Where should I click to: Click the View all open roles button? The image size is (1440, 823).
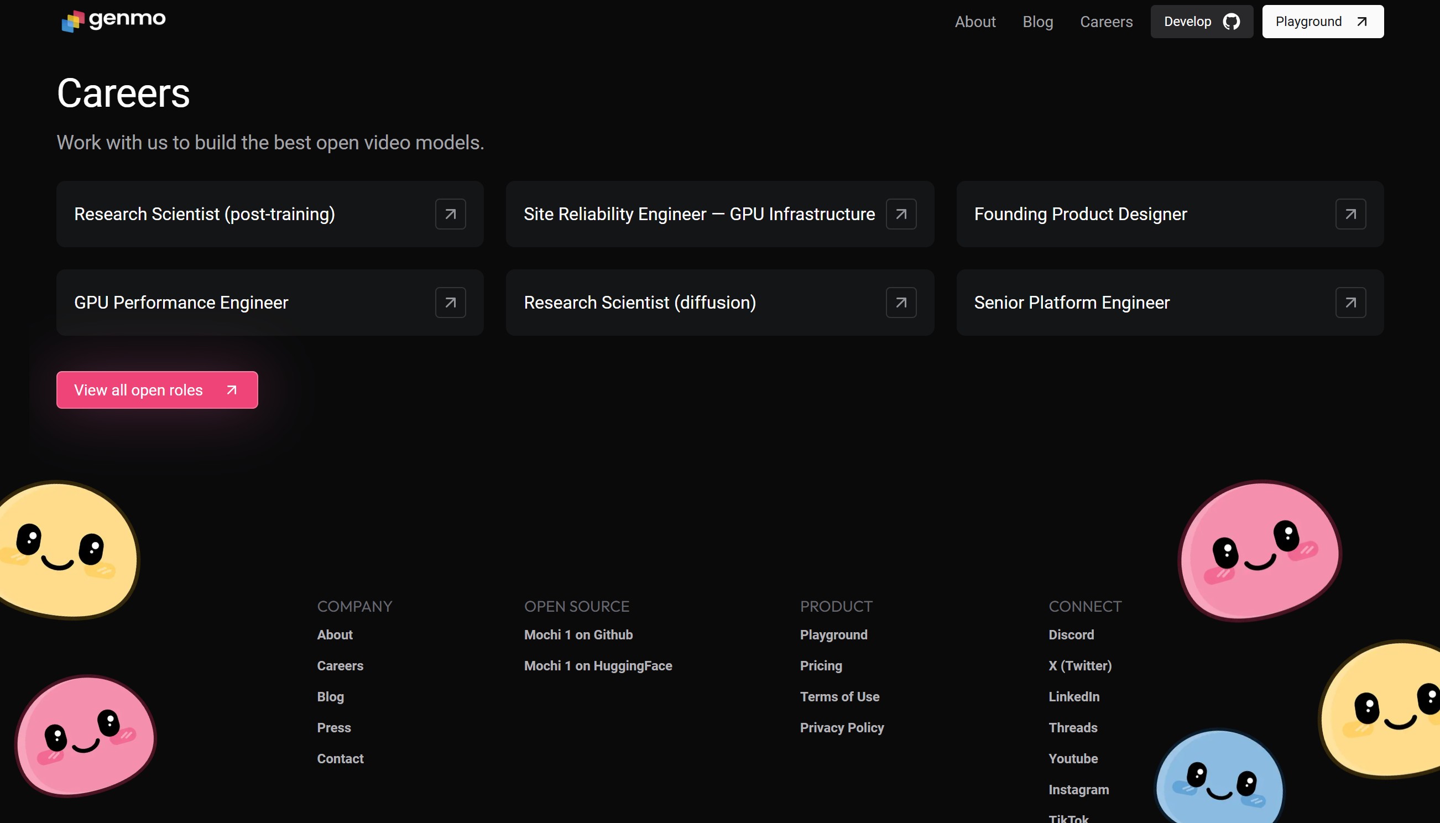(x=157, y=390)
